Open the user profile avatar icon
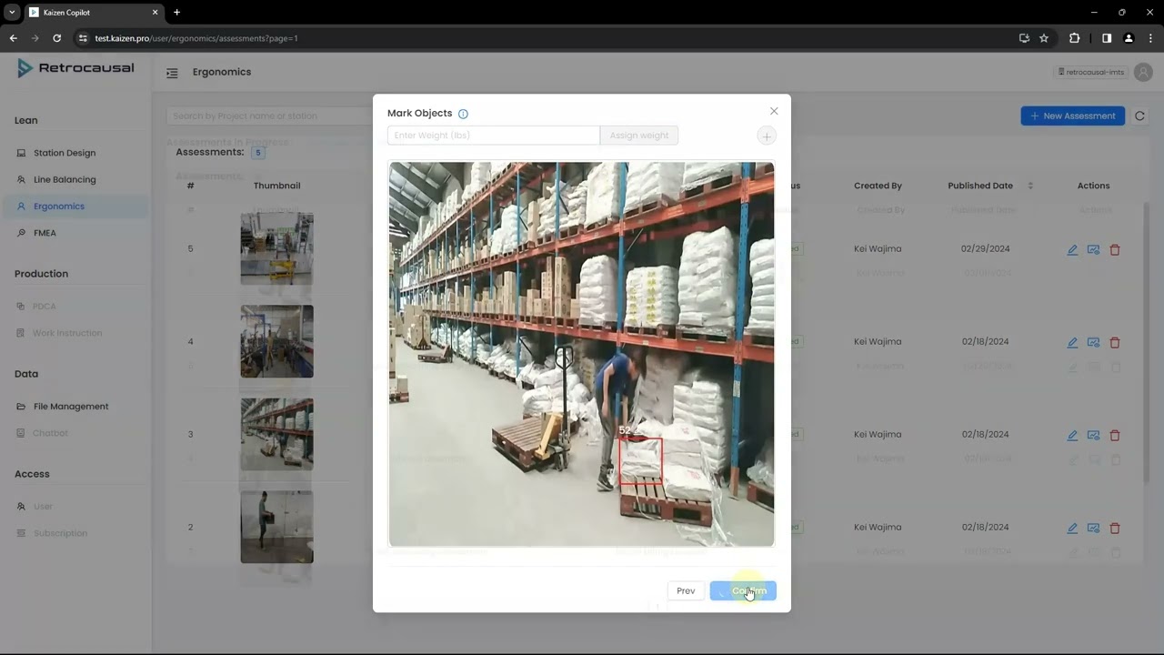 click(1142, 73)
